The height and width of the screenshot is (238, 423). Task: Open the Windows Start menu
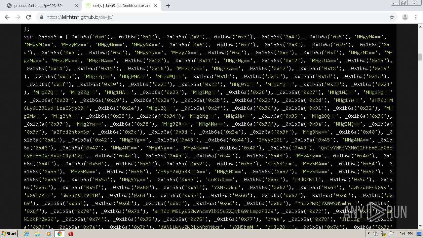point(9,234)
